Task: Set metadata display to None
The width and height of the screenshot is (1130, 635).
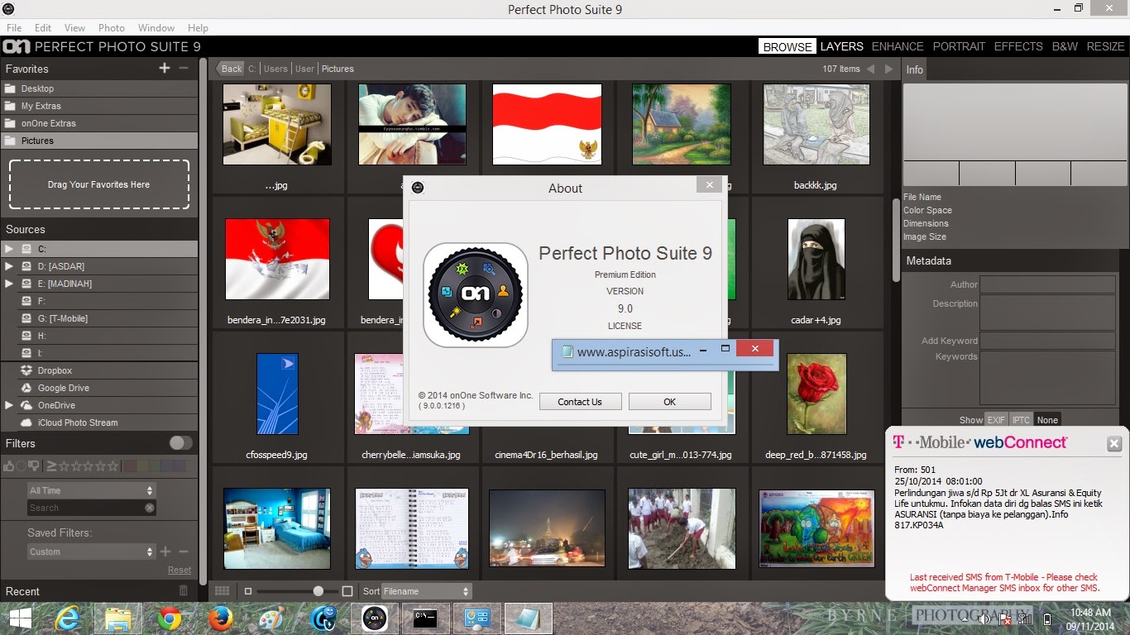Action: coord(1047,420)
